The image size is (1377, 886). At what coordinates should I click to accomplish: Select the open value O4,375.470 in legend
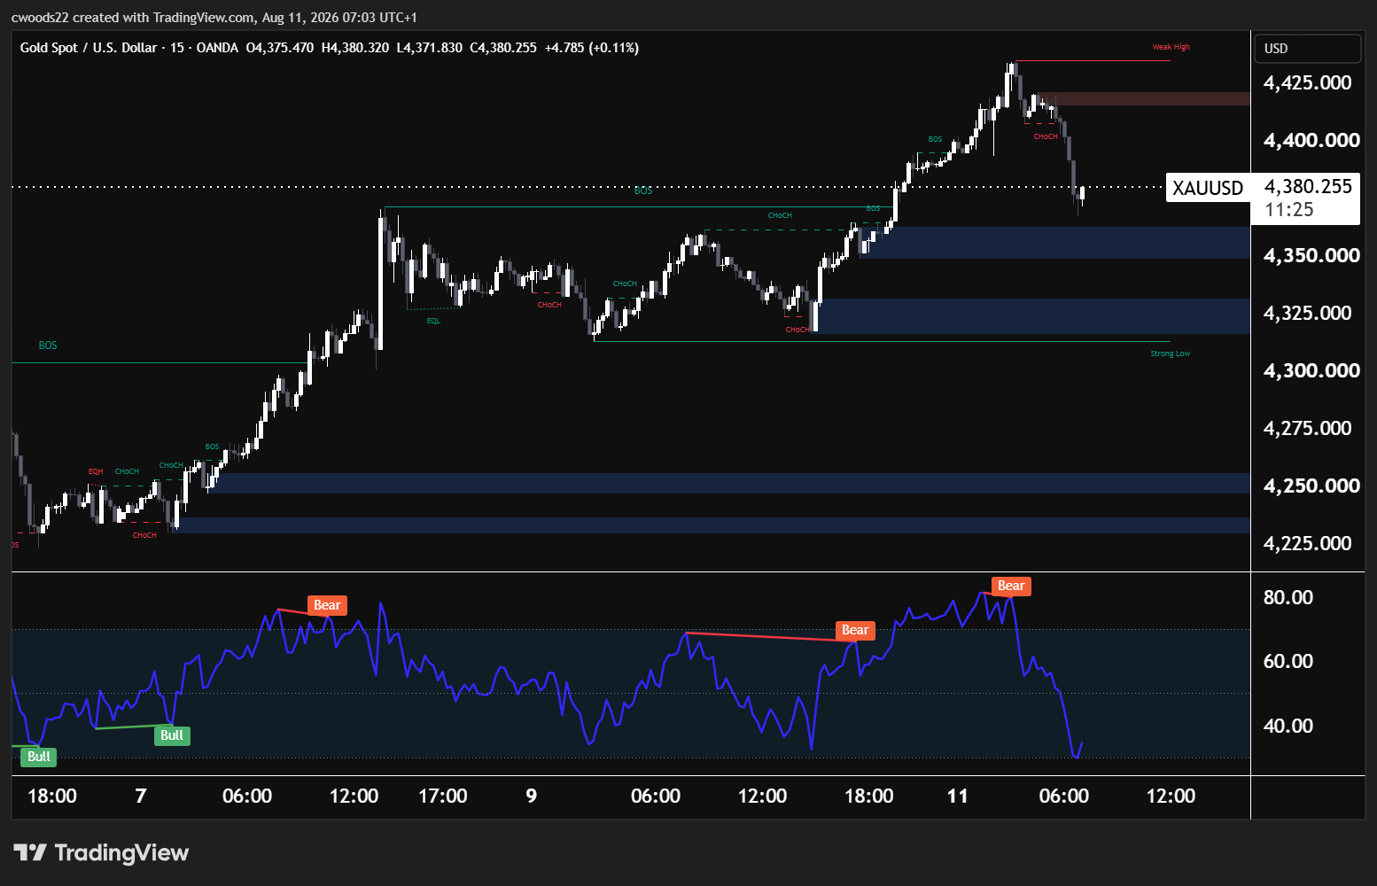point(280,48)
